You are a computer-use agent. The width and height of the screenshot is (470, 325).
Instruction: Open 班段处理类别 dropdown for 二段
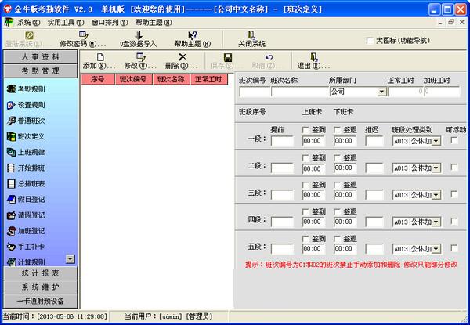[436, 168]
